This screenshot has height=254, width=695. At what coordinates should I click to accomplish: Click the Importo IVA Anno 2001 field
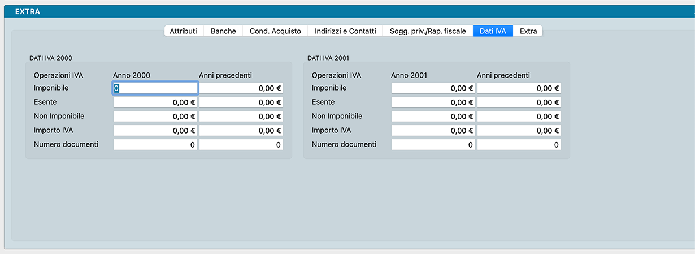click(x=433, y=131)
